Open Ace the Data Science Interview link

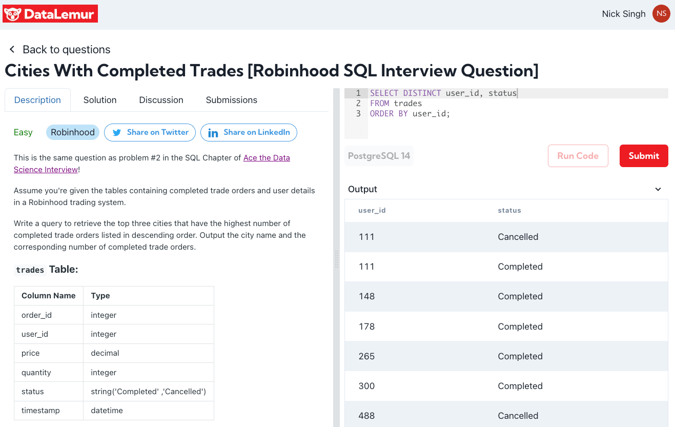click(x=267, y=158)
